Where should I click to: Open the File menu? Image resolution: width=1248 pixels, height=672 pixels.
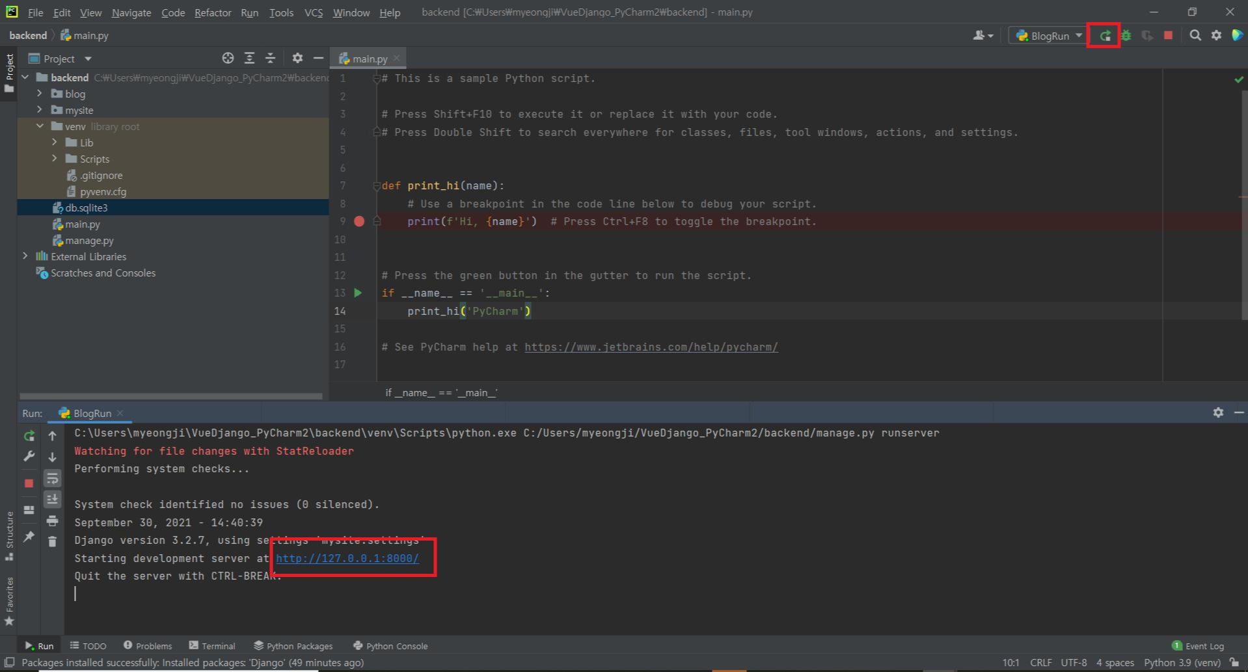(x=36, y=12)
